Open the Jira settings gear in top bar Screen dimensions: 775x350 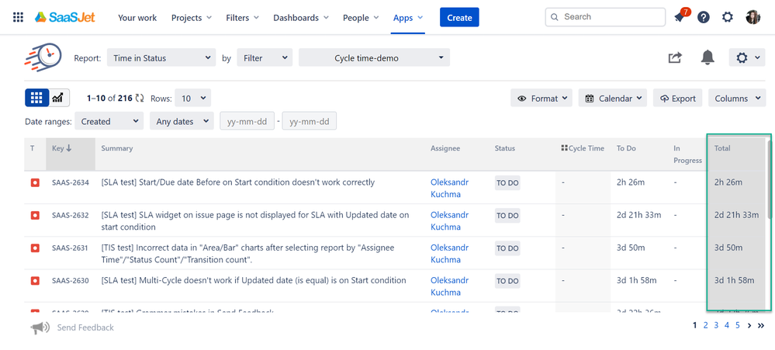tap(727, 18)
